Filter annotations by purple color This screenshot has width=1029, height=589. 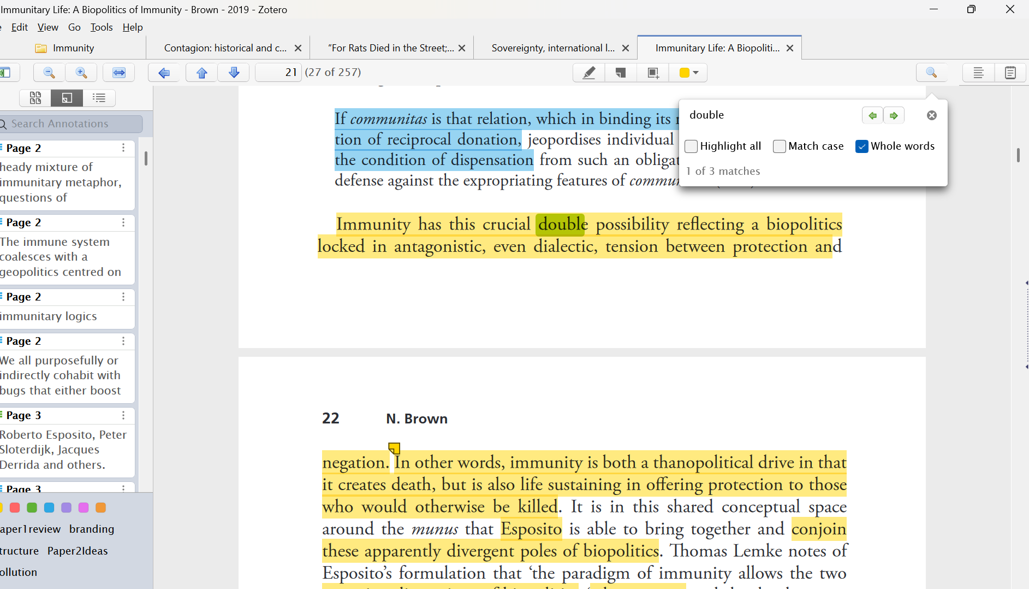coord(66,508)
